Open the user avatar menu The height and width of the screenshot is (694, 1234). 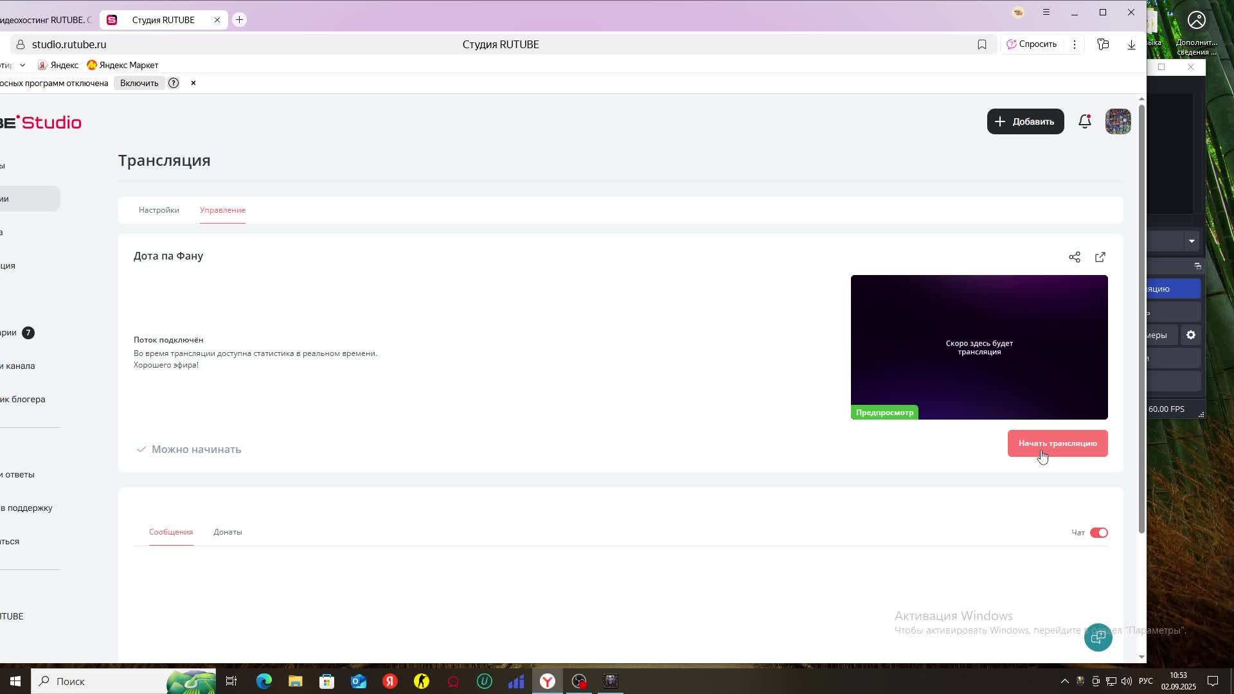1118,121
